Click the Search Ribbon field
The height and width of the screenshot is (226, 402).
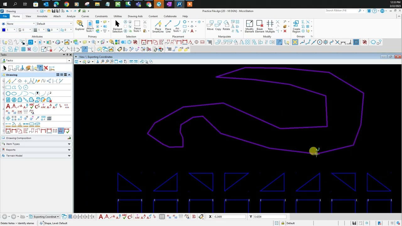tap(342, 11)
